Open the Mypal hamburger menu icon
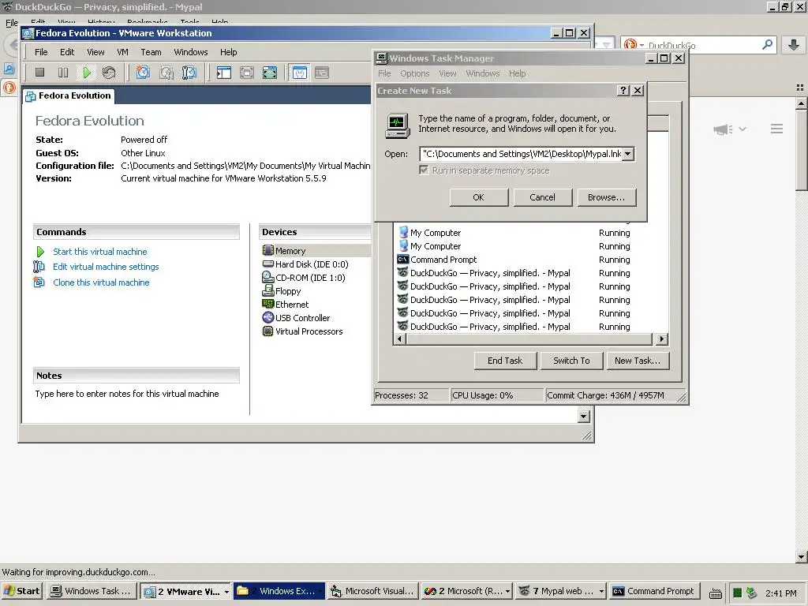This screenshot has height=606, width=808. click(776, 129)
